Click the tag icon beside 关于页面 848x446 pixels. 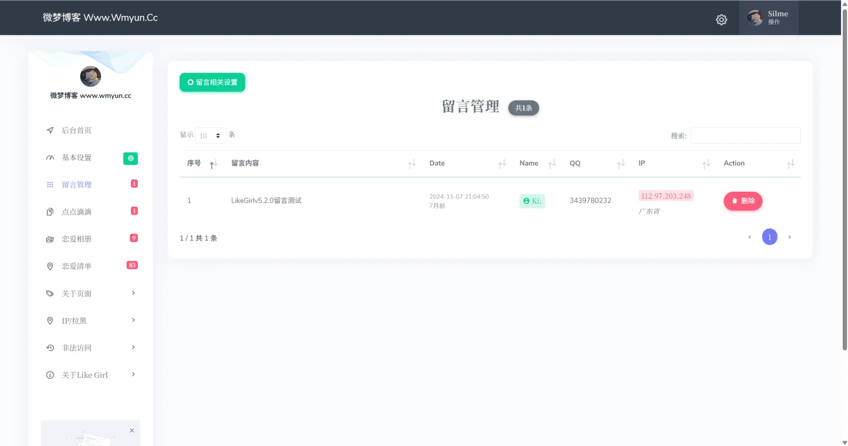(50, 293)
